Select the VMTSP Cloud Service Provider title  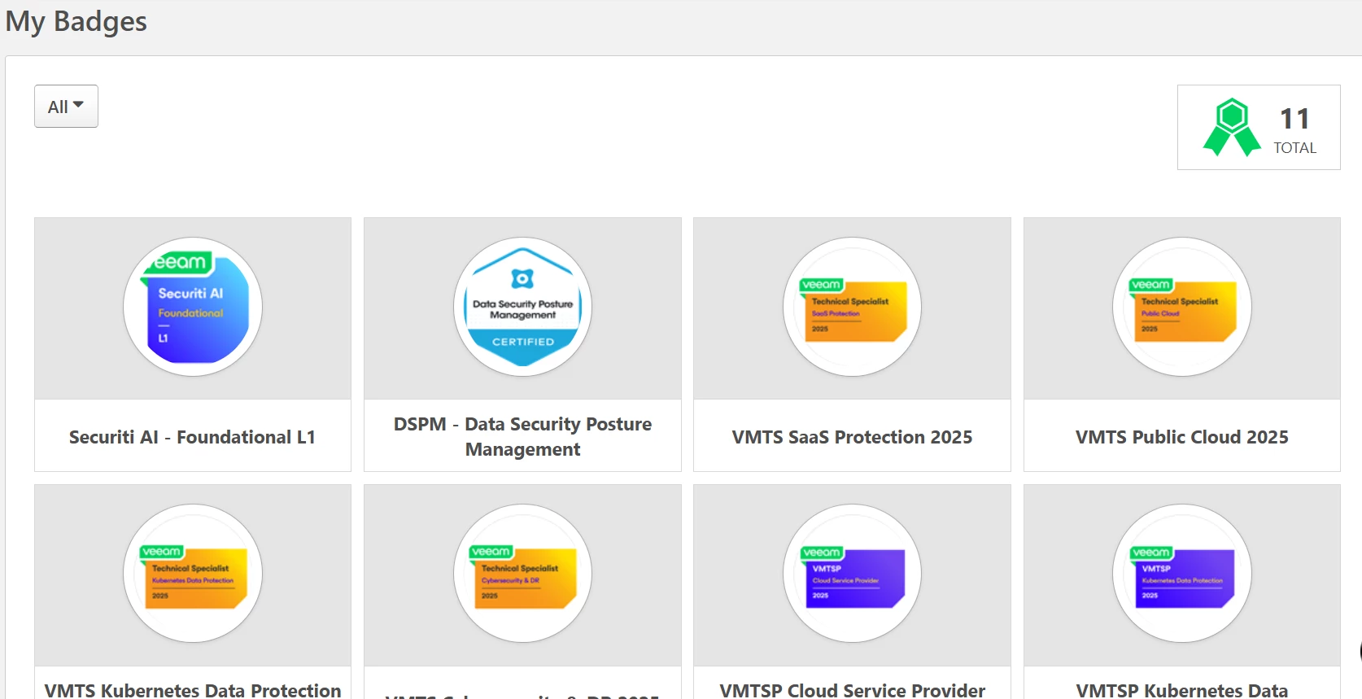(852, 690)
